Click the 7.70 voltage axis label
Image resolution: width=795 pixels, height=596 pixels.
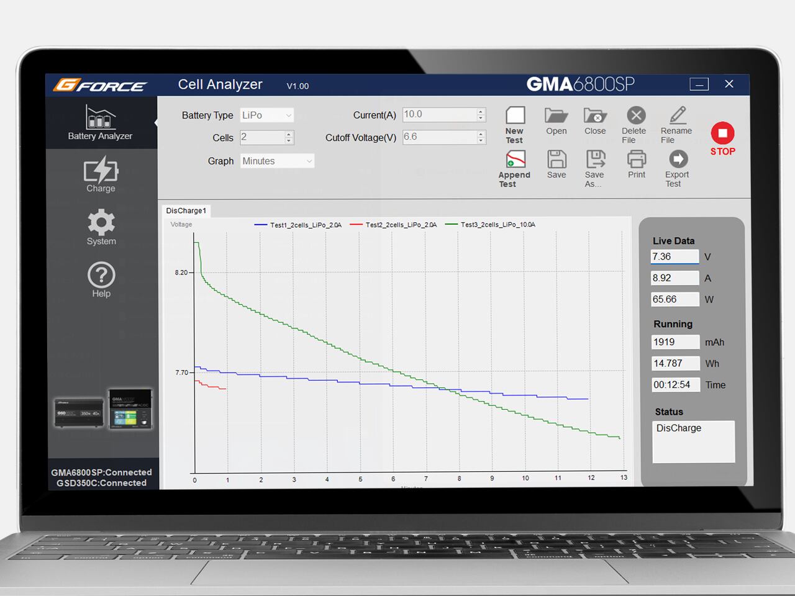pyautogui.click(x=181, y=372)
